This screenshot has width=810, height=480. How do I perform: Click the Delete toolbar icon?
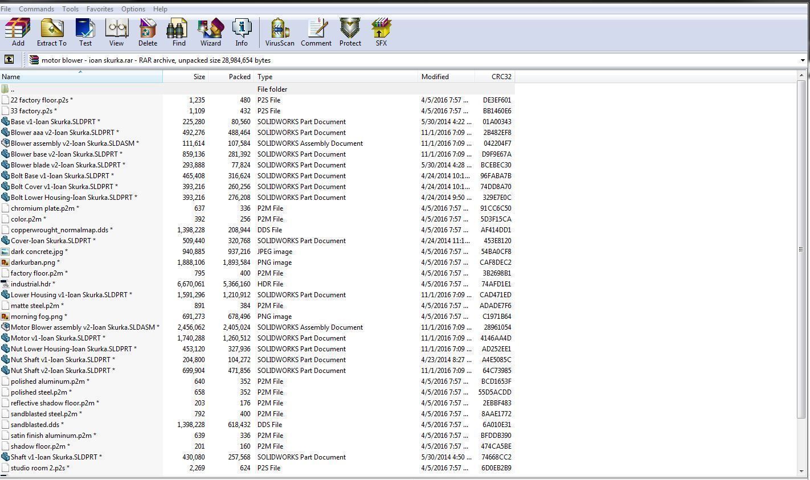tap(148, 32)
